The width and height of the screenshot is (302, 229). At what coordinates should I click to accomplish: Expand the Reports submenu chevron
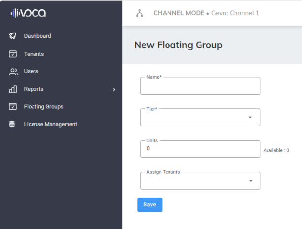tap(114, 89)
